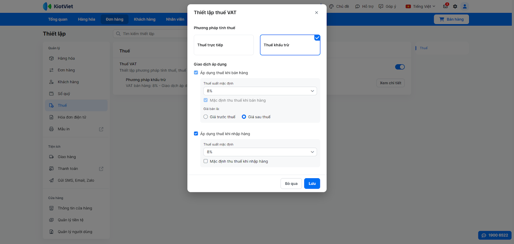This screenshot has height=244, width=514.
Task: Open user account avatar icon
Action: point(465,6)
